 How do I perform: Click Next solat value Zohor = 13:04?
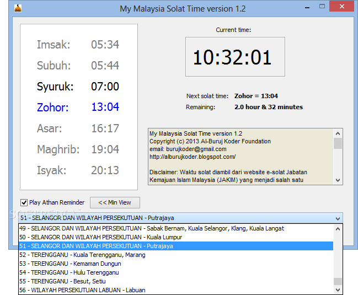point(256,96)
